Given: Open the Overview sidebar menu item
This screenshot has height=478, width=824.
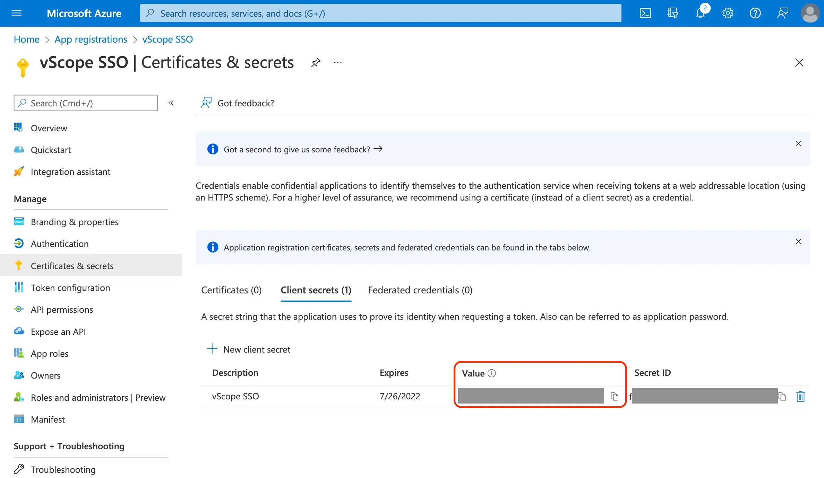Looking at the screenshot, I should pyautogui.click(x=49, y=127).
